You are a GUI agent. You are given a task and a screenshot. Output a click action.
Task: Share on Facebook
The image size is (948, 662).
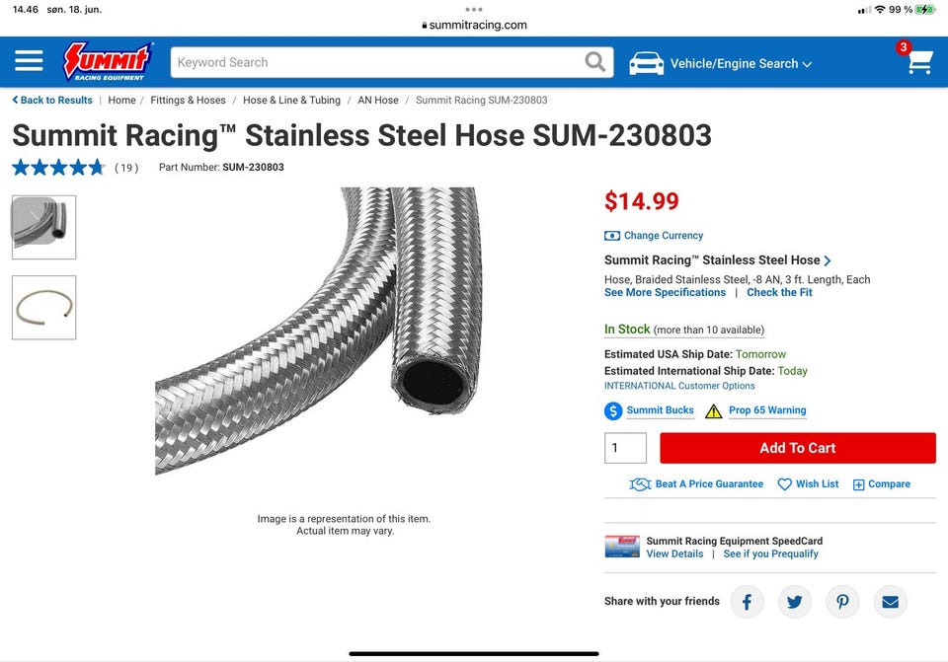click(x=747, y=601)
